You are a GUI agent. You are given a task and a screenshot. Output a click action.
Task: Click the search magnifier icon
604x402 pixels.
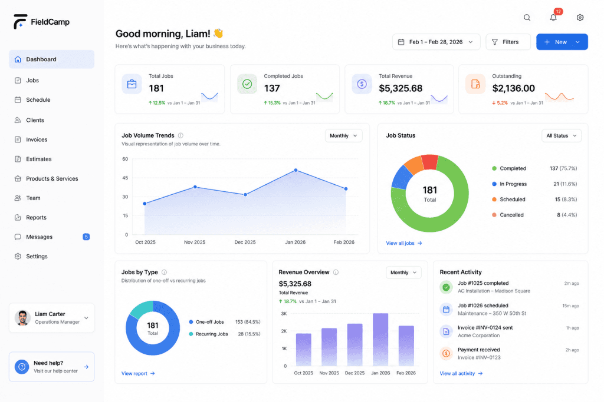coord(527,18)
